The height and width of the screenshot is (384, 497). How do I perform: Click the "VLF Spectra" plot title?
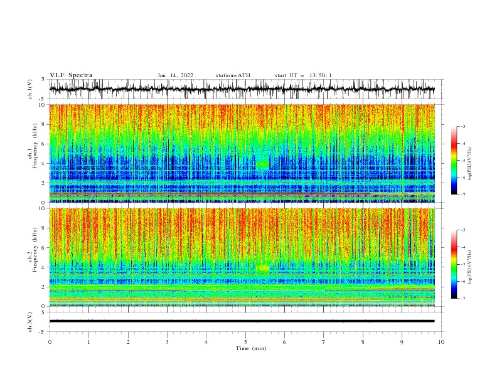pos(71,75)
